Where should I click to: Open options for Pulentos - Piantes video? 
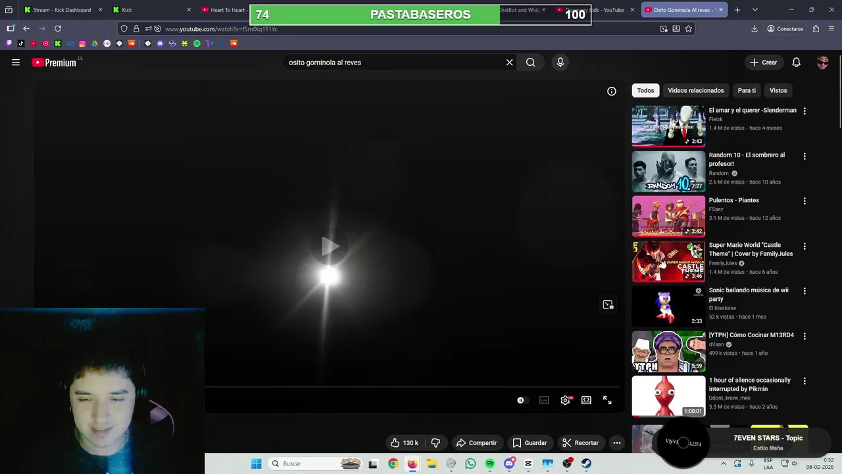coord(805,201)
